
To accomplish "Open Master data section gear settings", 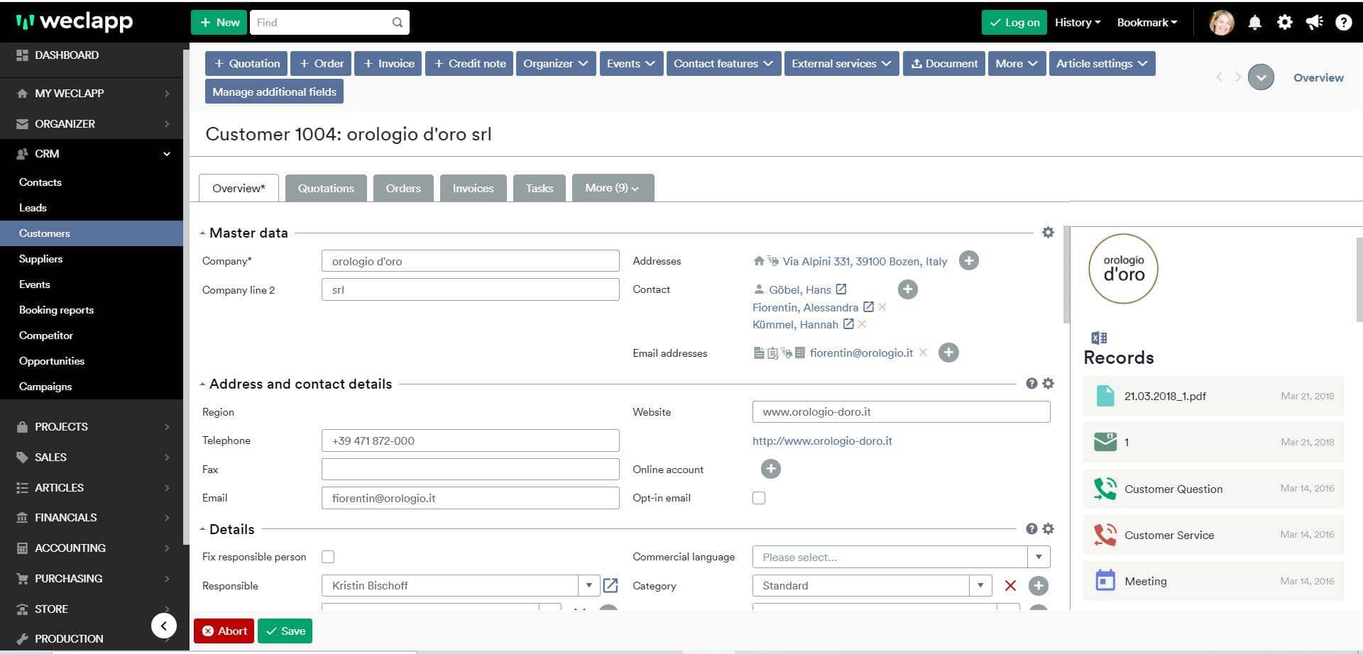I will tap(1048, 233).
